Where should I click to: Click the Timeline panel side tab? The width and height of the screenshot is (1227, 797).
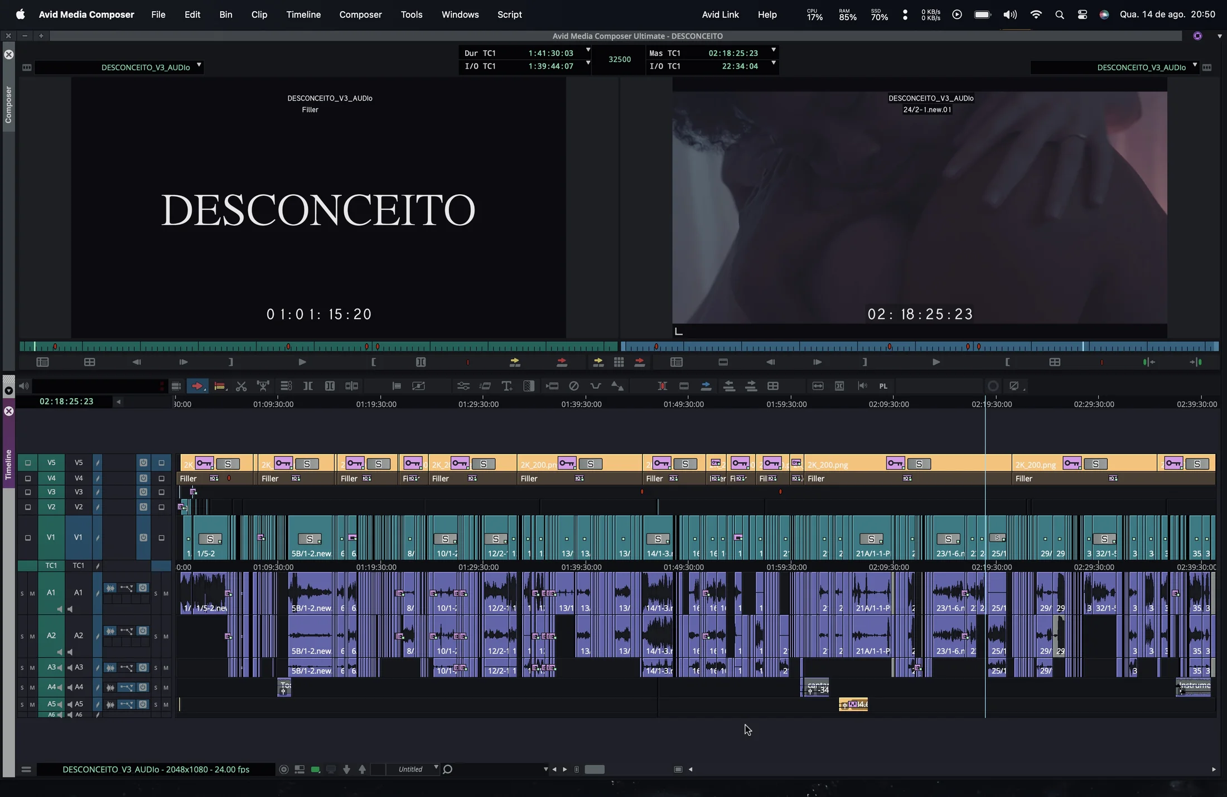8,464
